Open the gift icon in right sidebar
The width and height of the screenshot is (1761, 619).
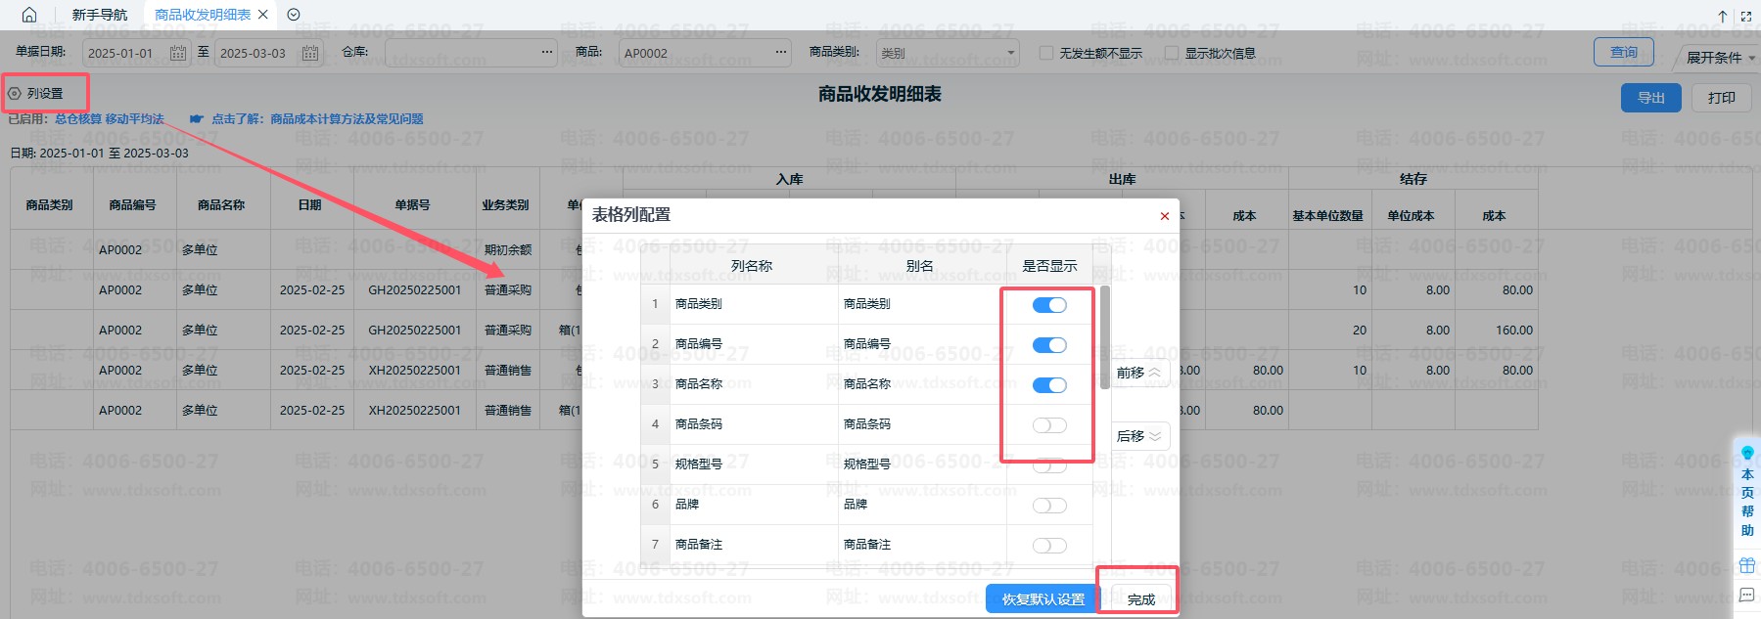[1746, 565]
